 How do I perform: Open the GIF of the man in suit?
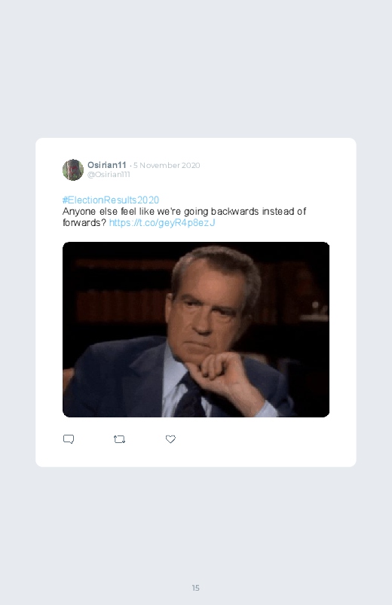[196, 329]
